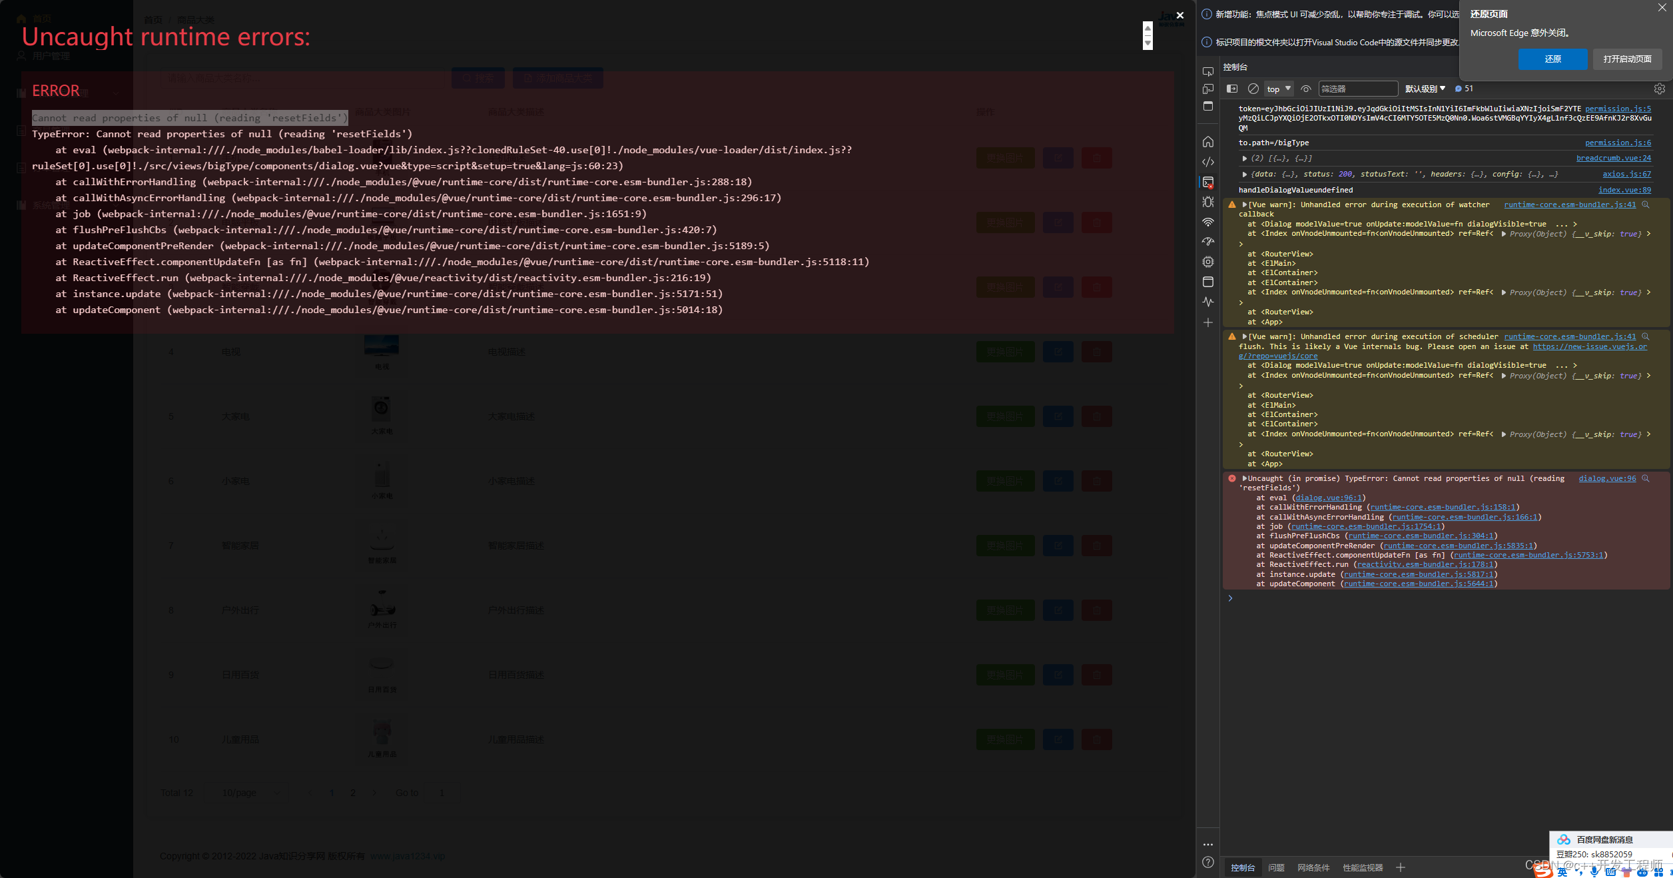1673x878 pixels.
Task: Open the Elements tool icon
Action: (x=1208, y=162)
